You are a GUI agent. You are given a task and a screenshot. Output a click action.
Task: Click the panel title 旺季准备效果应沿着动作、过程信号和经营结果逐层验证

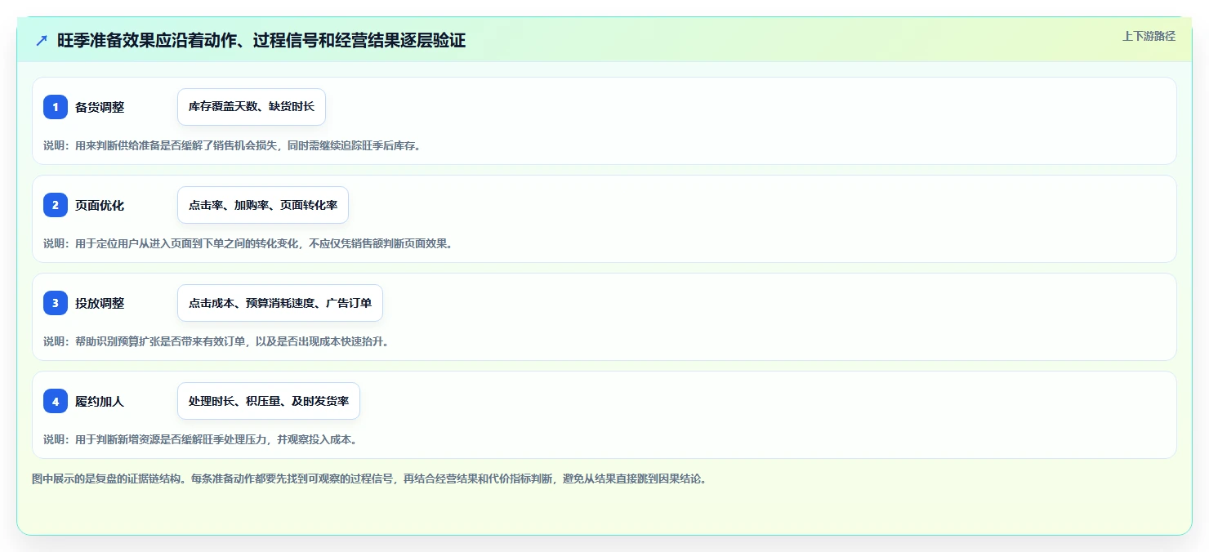(261, 40)
